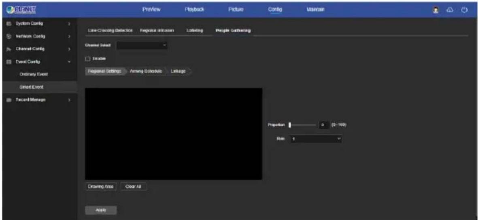Click the Record Manage sidebar icon
The height and width of the screenshot is (220, 478).
pos(9,100)
